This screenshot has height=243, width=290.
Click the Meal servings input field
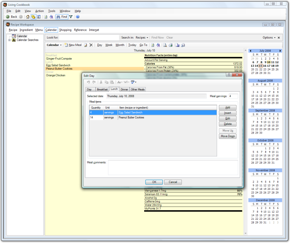click(x=233, y=96)
